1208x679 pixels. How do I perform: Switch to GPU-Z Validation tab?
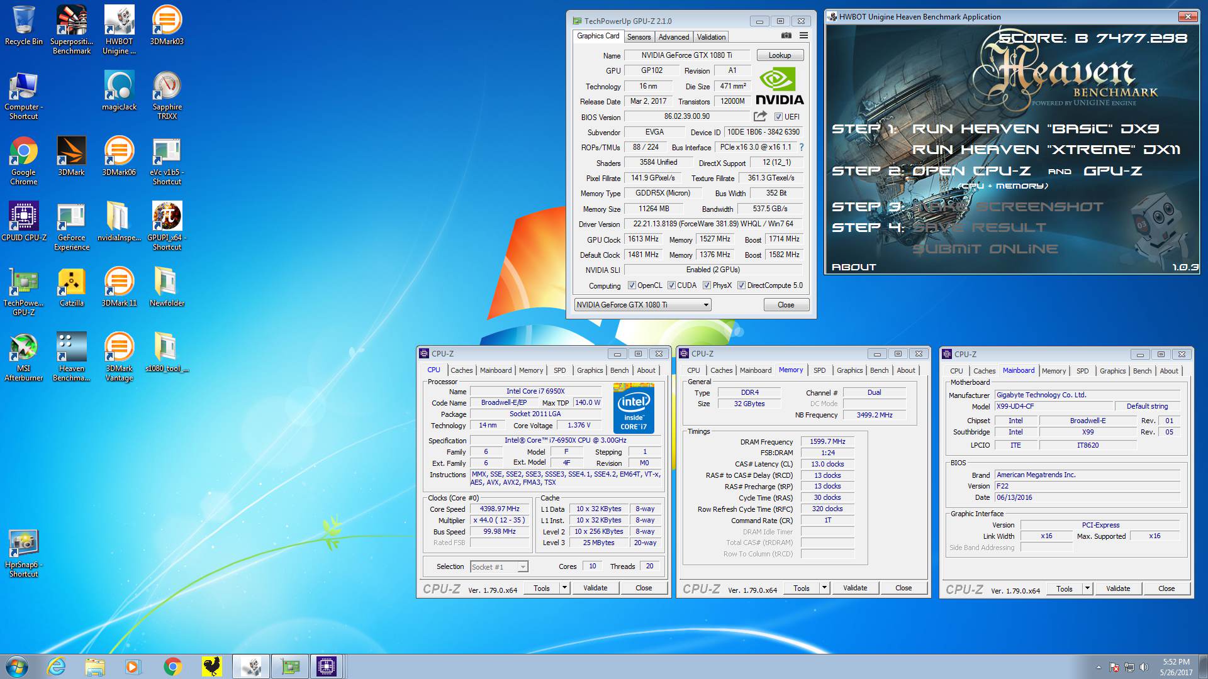pyautogui.click(x=711, y=37)
